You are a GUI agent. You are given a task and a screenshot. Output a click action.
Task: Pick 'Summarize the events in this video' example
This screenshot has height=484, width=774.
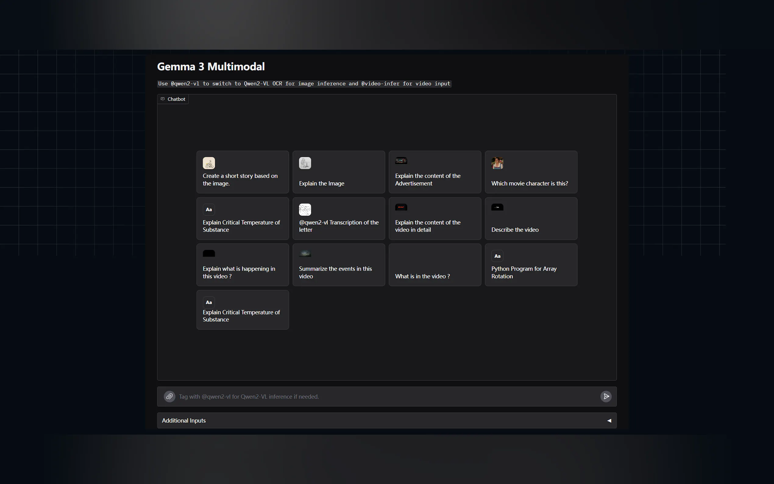(x=339, y=272)
